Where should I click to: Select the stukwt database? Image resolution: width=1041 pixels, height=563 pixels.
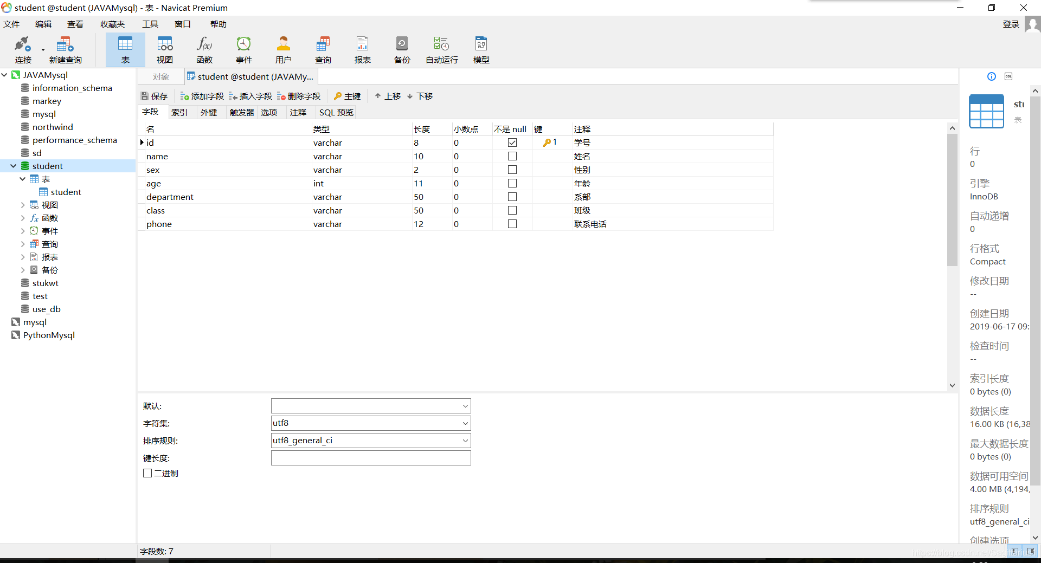(x=45, y=283)
